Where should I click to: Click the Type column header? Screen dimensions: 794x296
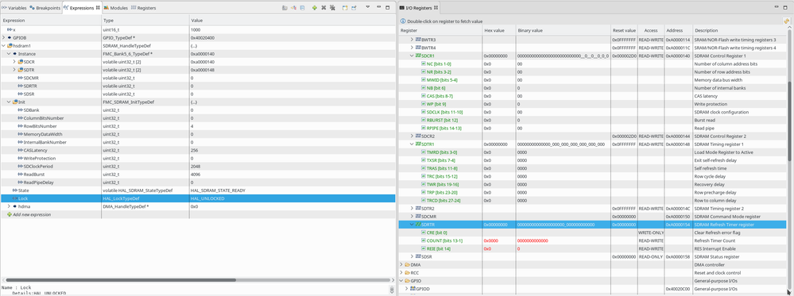pyautogui.click(x=145, y=21)
